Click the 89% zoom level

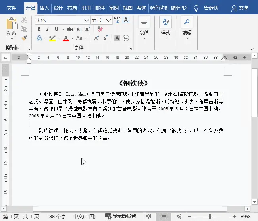(245, 216)
